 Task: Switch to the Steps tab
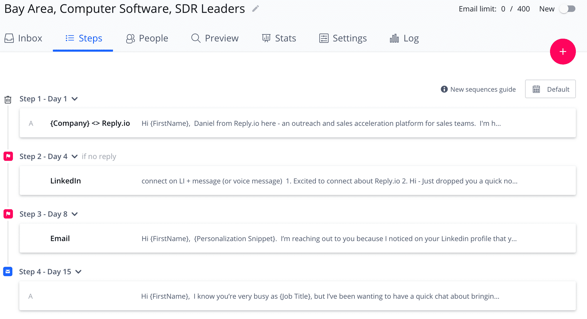(x=83, y=38)
